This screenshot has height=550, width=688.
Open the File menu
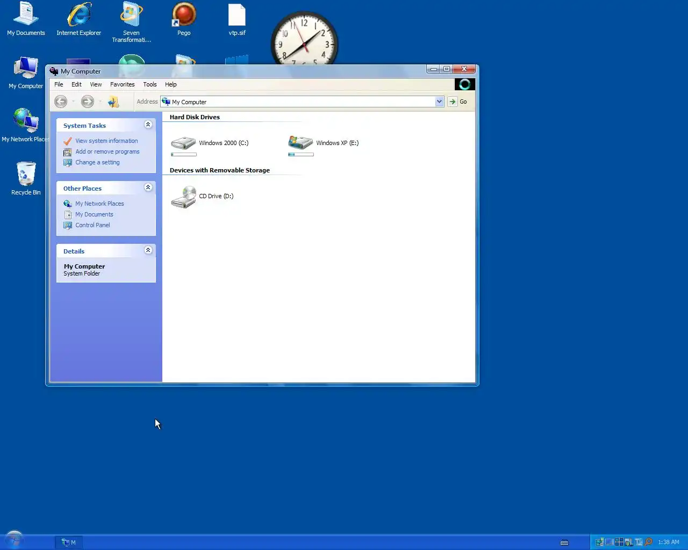(59, 84)
